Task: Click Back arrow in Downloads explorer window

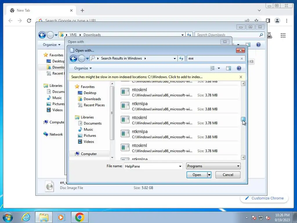Action: 42,35
